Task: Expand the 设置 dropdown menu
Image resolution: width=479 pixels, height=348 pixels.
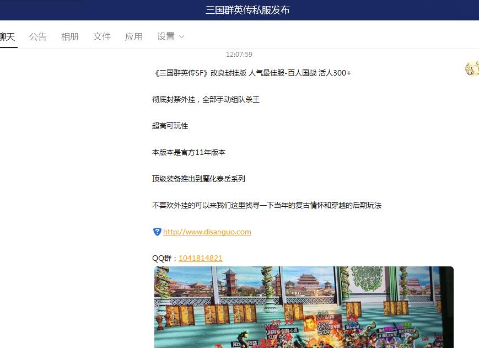Action: click(x=170, y=36)
